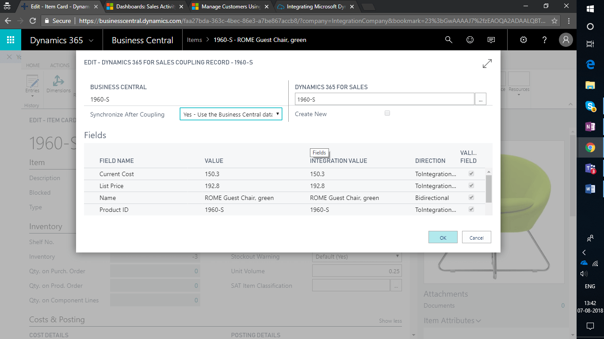Open the Dynamics 365 app launcher grid

tap(11, 40)
